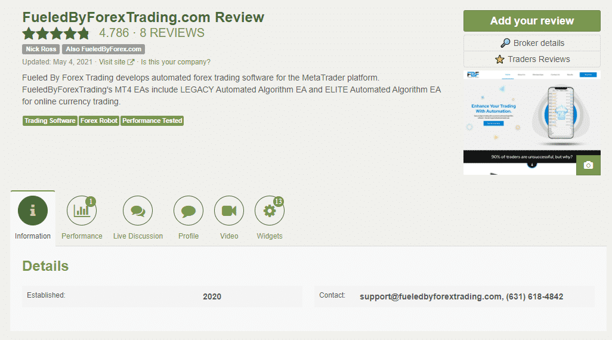
Task: Switch to the Profile tab label
Action: [x=188, y=236]
